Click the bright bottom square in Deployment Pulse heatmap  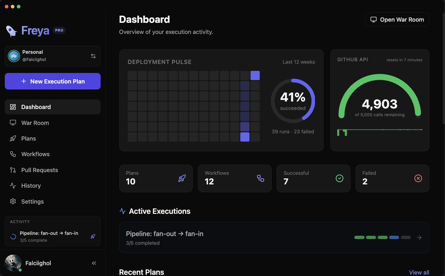tap(245, 137)
